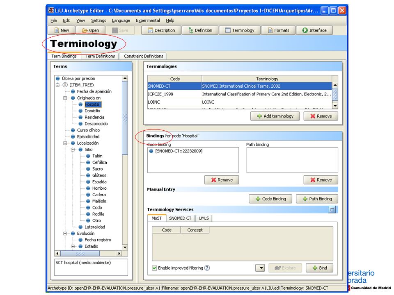Click the Terms tree scroll-right arrow
Image resolution: width=394 pixels, height=295 pixels.
click(x=119, y=254)
